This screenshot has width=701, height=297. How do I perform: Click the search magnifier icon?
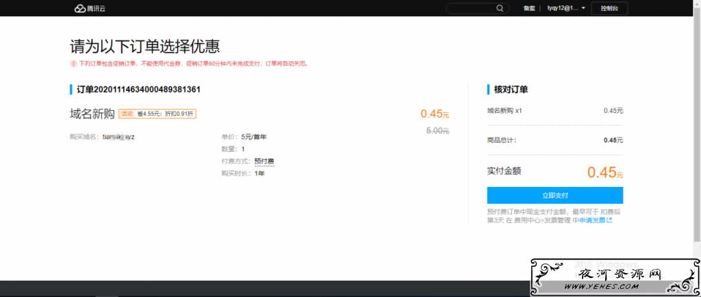[499, 8]
